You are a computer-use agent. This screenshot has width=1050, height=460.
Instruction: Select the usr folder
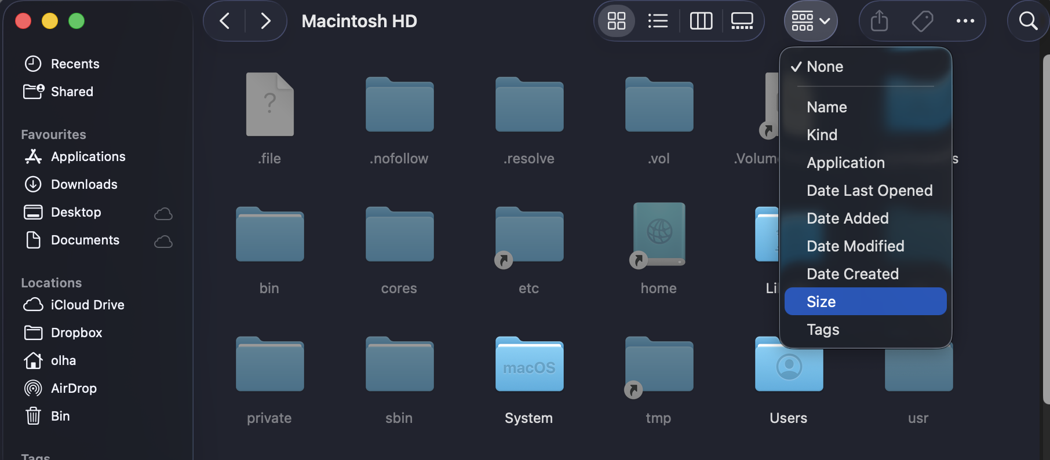(919, 368)
